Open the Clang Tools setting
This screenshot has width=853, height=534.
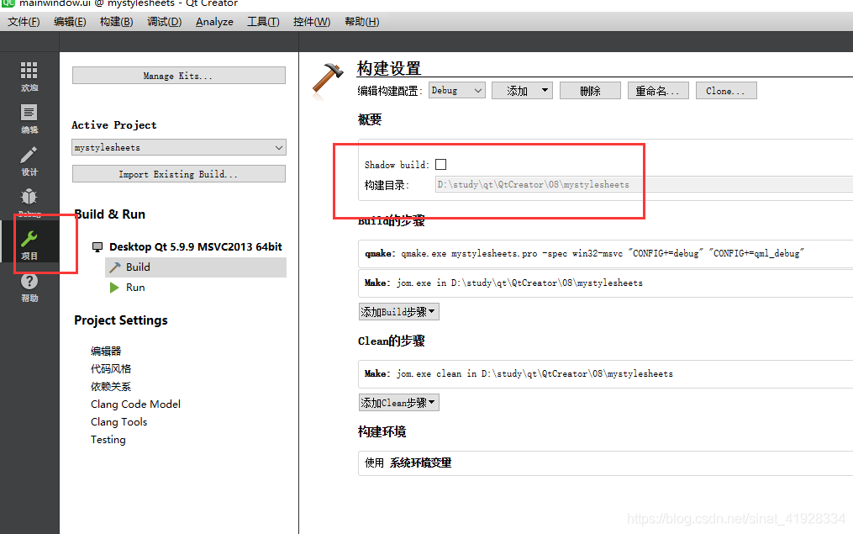(119, 422)
